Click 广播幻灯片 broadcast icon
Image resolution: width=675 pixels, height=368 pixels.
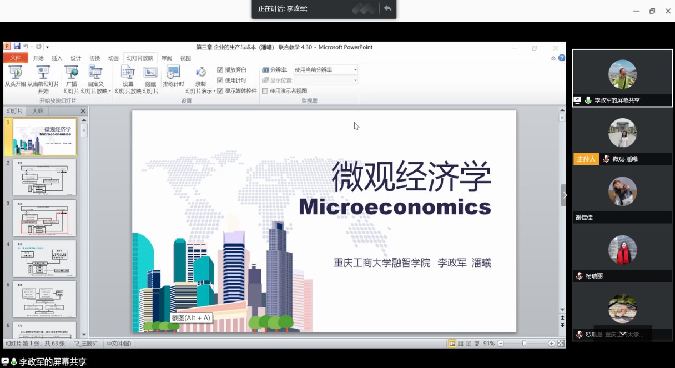71,72
